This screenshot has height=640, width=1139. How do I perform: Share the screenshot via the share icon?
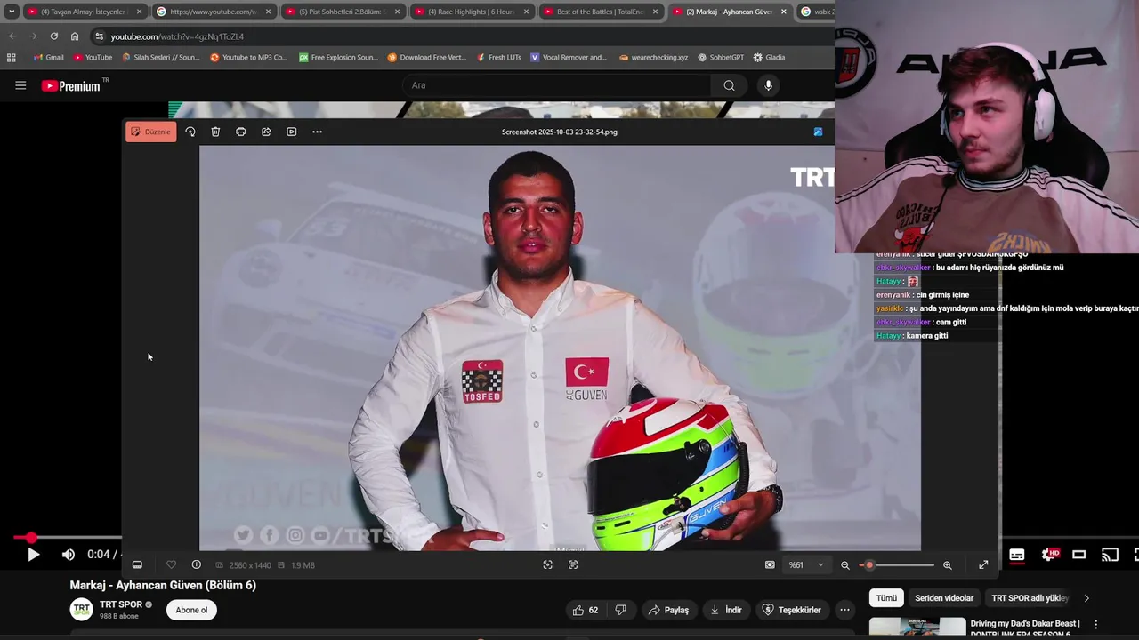click(266, 132)
